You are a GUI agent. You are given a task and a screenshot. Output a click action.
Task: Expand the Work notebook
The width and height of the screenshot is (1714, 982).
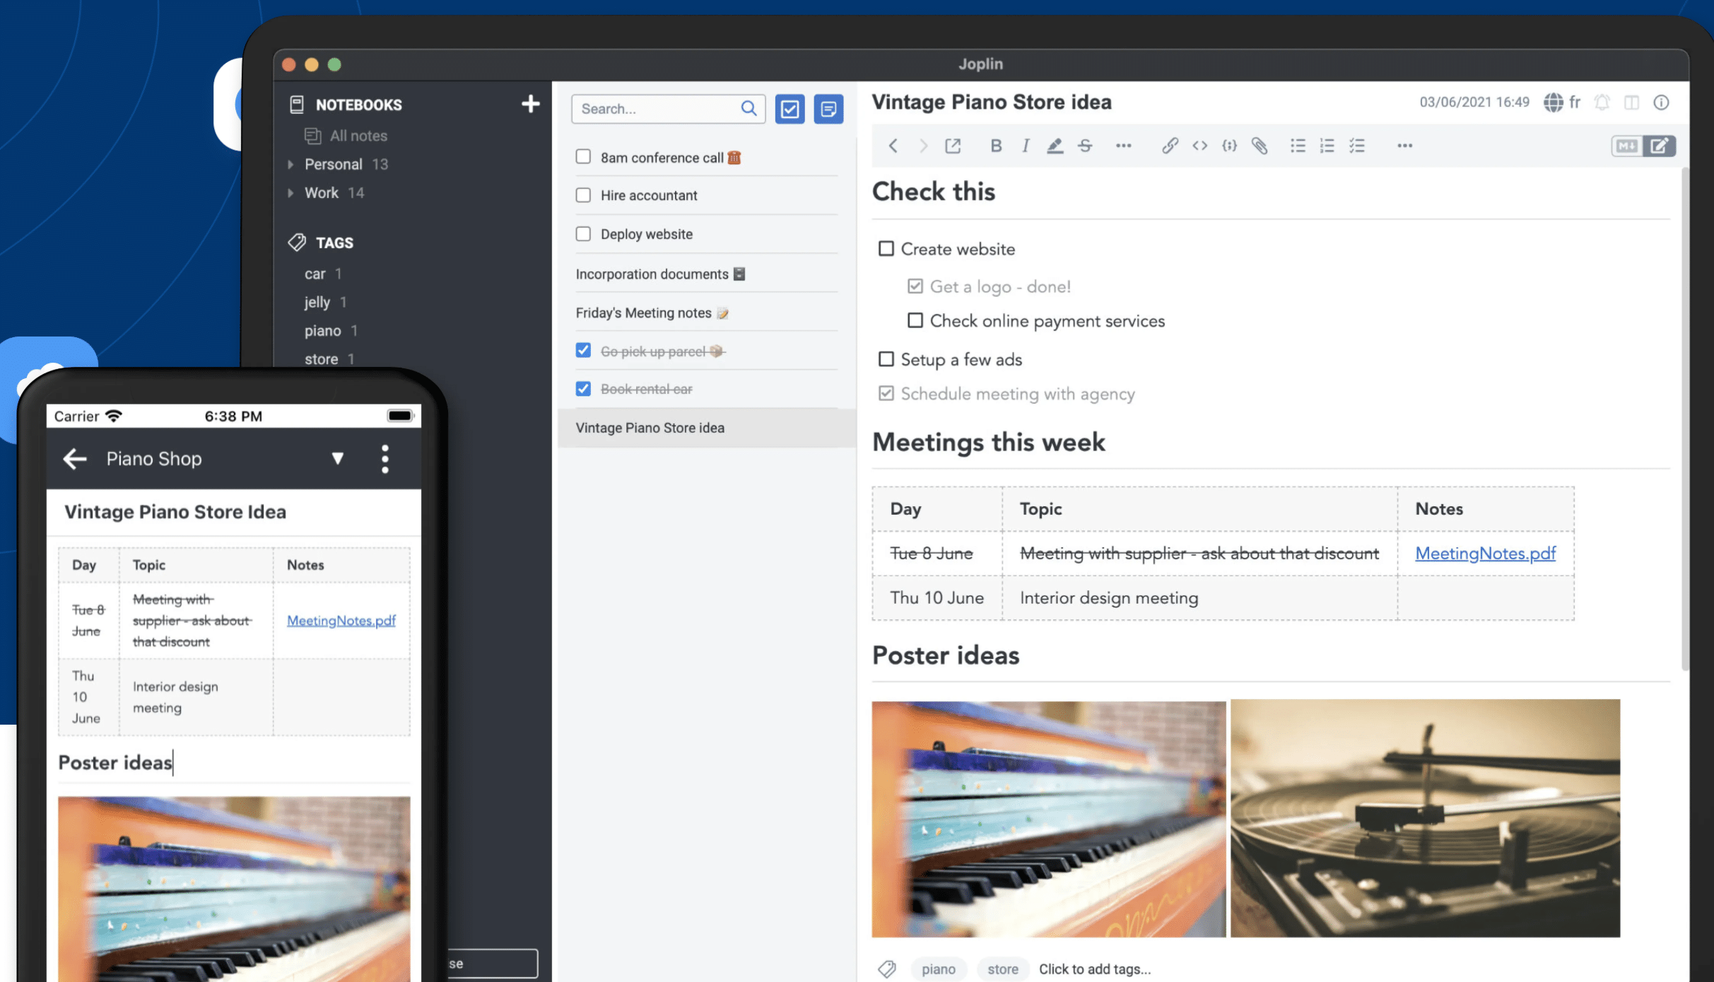(290, 192)
